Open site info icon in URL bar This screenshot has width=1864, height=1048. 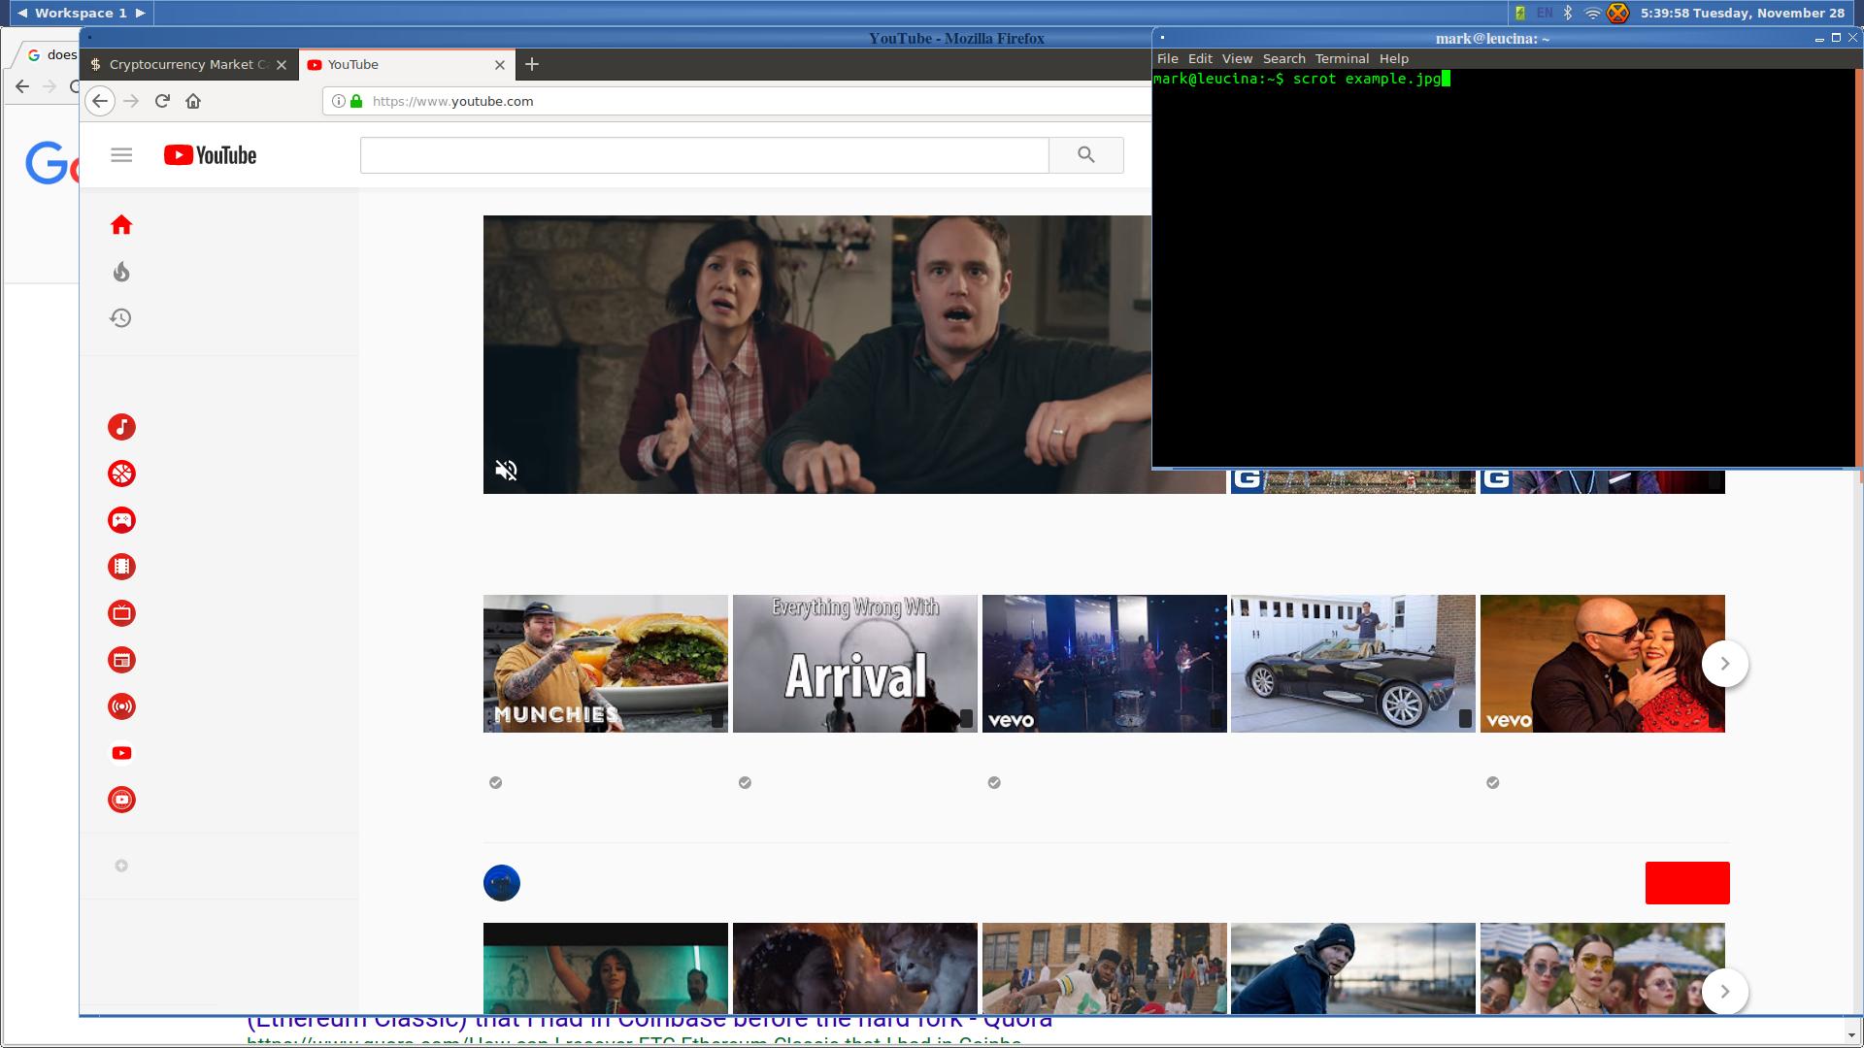pos(338,101)
